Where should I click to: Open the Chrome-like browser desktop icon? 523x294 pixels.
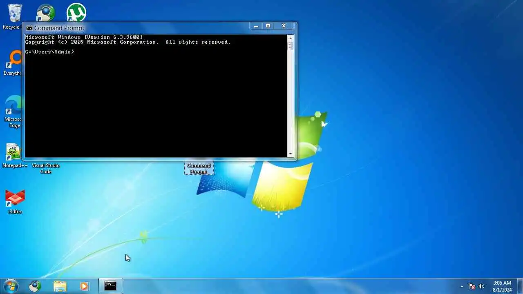pyautogui.click(x=46, y=12)
